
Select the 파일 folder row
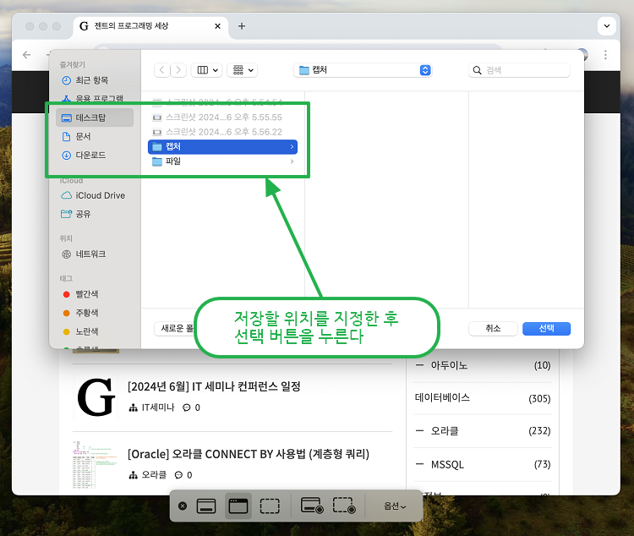[223, 161]
